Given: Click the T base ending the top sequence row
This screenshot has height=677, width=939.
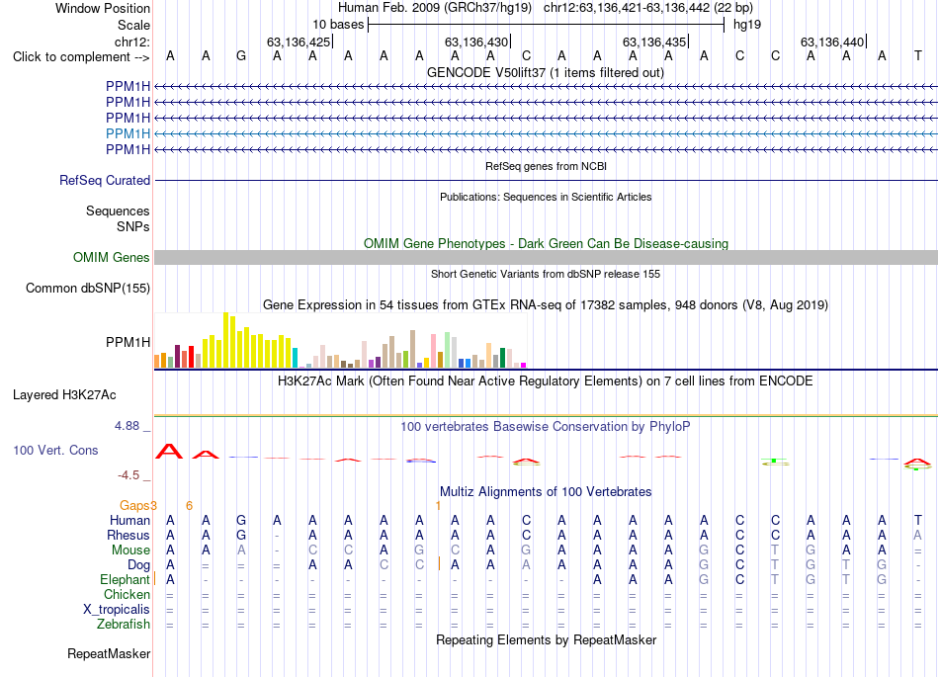Looking at the screenshot, I should point(917,56).
